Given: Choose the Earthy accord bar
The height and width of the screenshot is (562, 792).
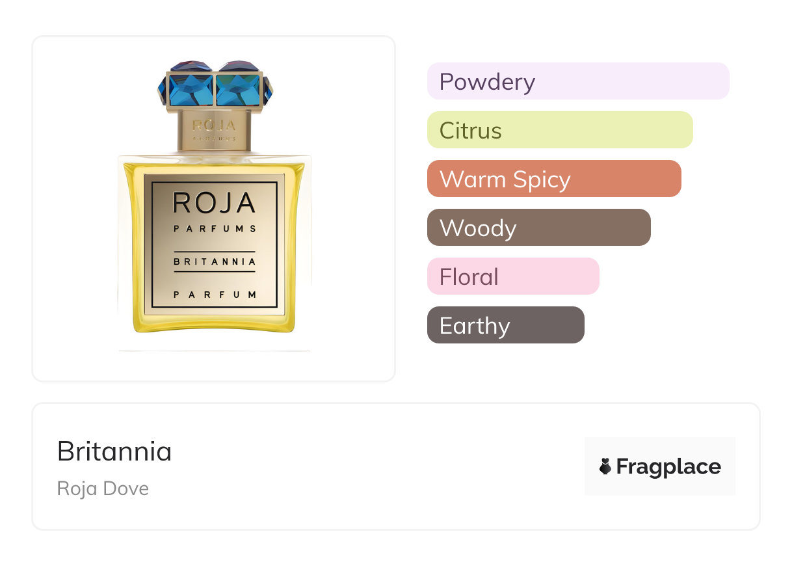Looking at the screenshot, I should 505,325.
